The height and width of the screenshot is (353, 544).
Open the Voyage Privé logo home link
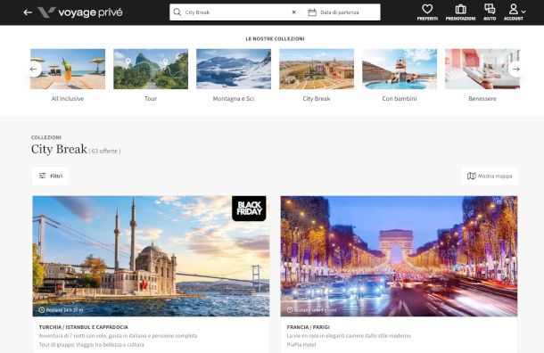80,12
